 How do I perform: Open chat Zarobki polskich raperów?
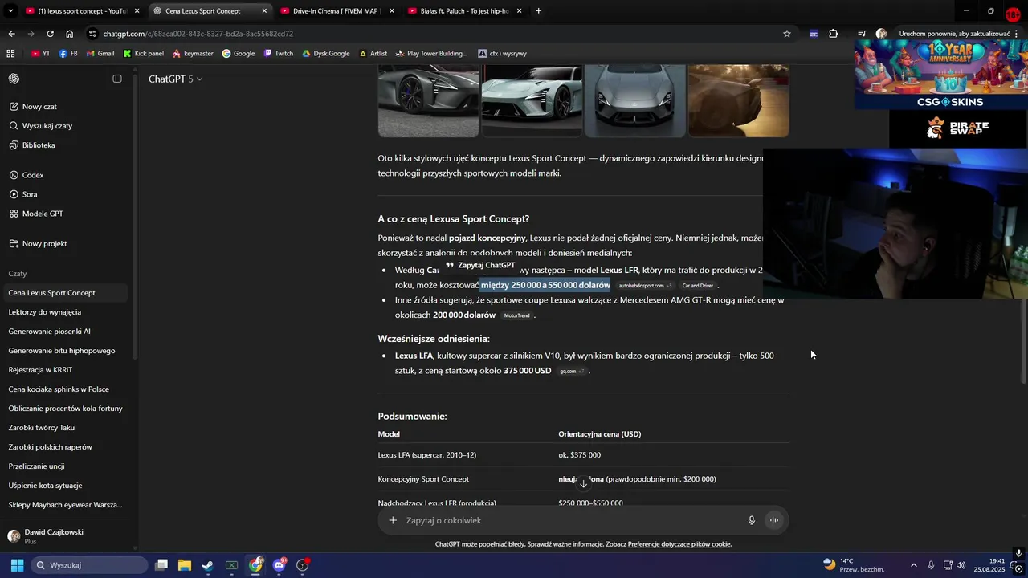(x=66, y=447)
